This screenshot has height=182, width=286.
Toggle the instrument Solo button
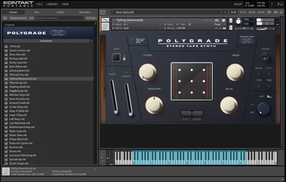[x=231, y=20]
